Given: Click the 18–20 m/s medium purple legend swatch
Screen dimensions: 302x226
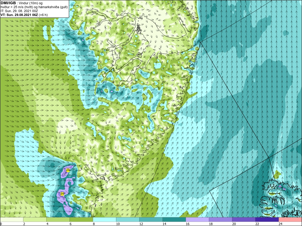Looking at the screenshot, I should click(x=220, y=219).
